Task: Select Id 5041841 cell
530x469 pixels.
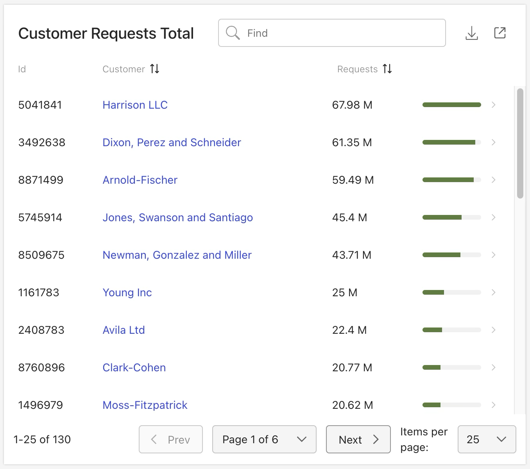Action: coord(40,105)
